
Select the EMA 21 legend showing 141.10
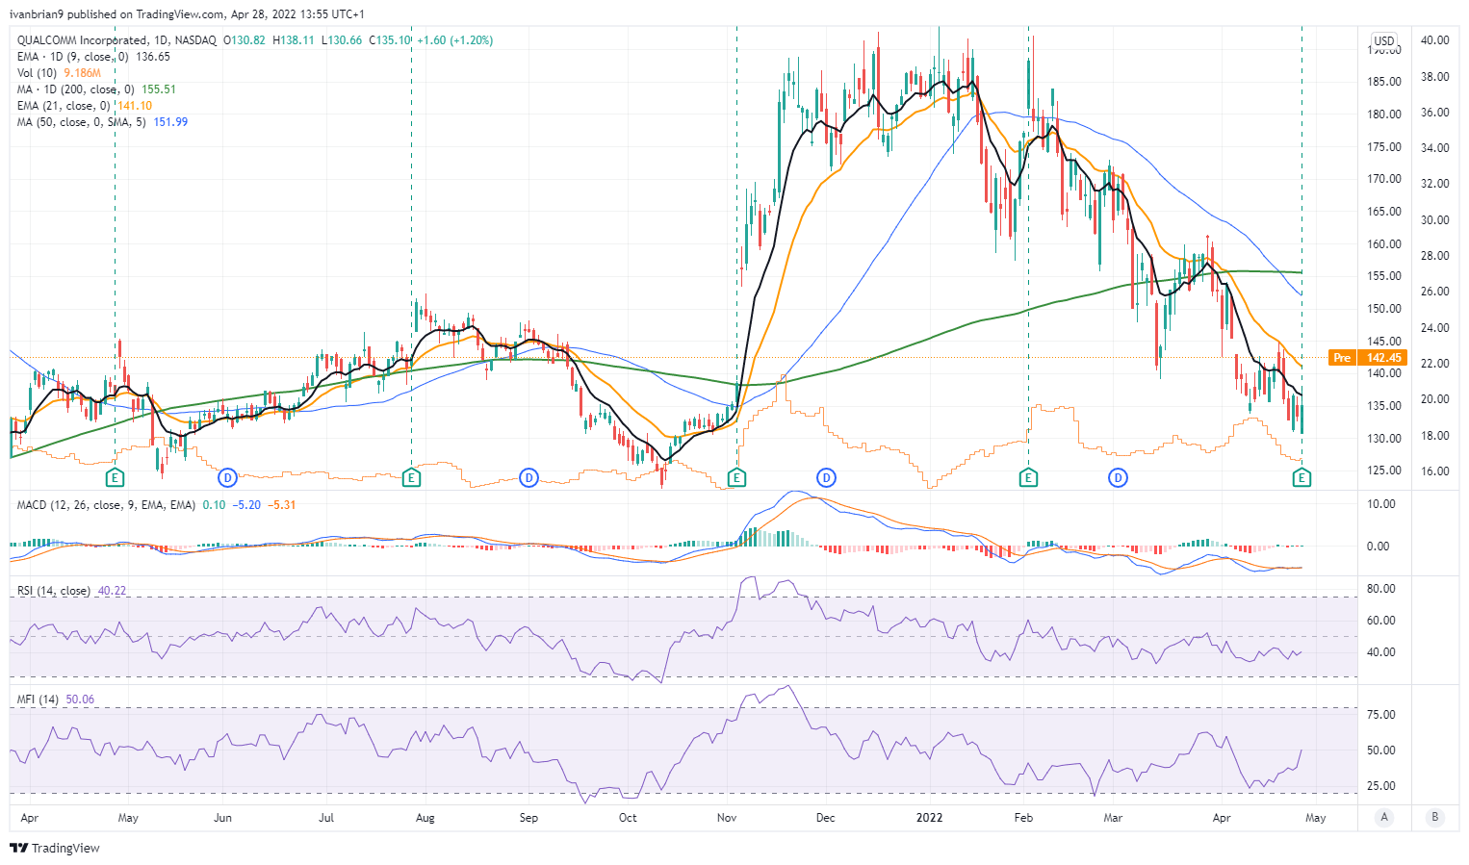(85, 106)
